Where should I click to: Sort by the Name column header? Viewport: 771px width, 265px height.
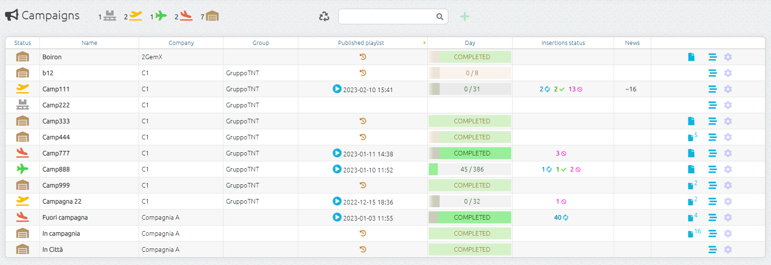click(89, 43)
